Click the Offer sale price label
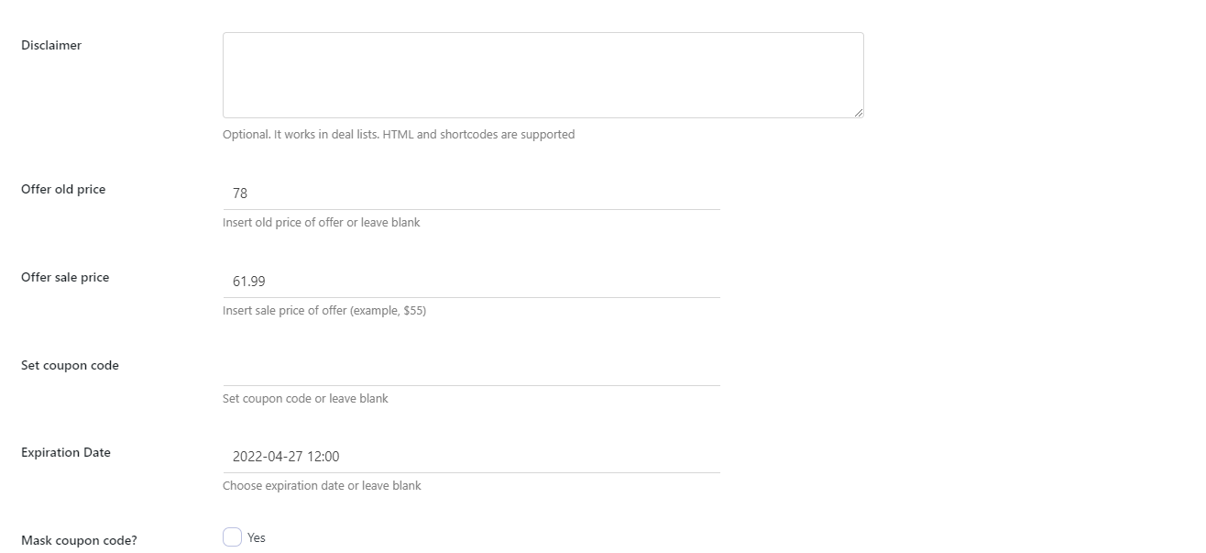 (x=65, y=277)
